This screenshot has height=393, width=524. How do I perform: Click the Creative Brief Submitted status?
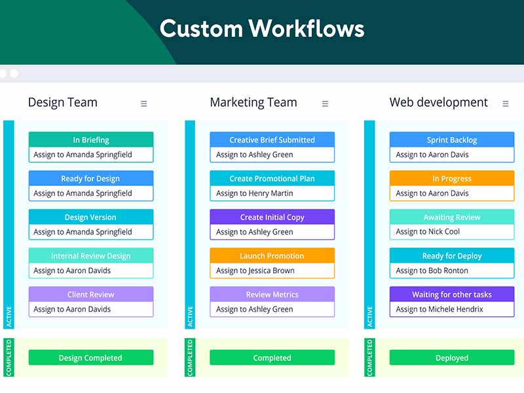(x=272, y=140)
